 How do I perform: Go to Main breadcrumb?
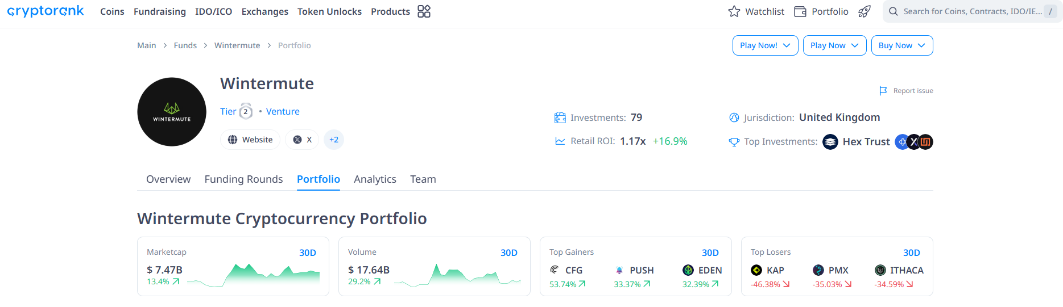147,45
